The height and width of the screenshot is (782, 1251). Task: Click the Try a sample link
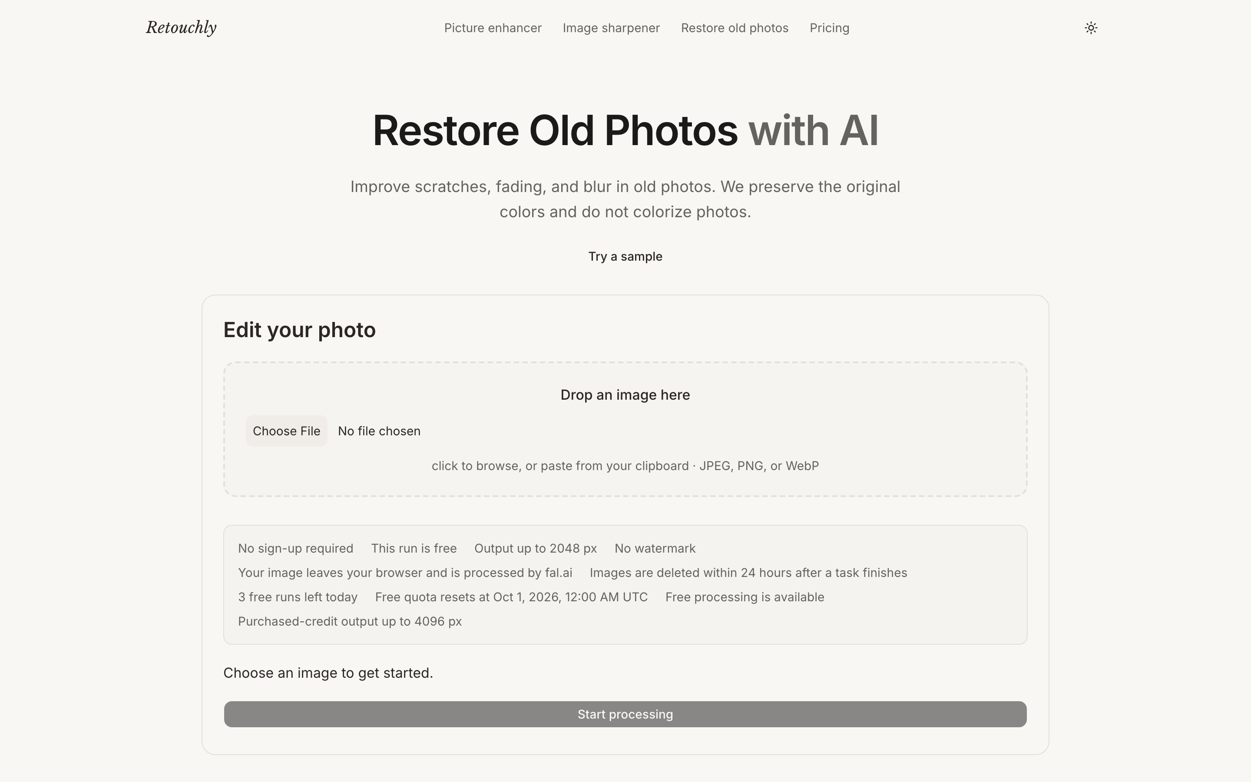[625, 256]
